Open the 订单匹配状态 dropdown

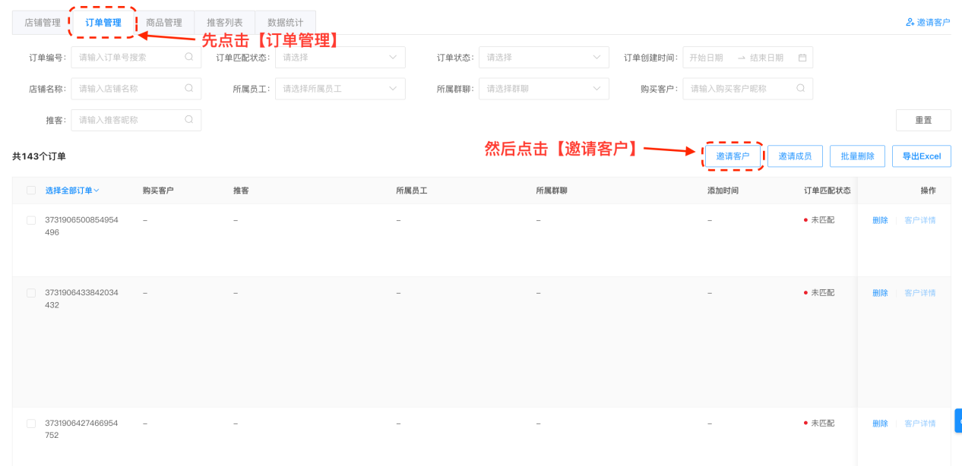[x=340, y=58]
